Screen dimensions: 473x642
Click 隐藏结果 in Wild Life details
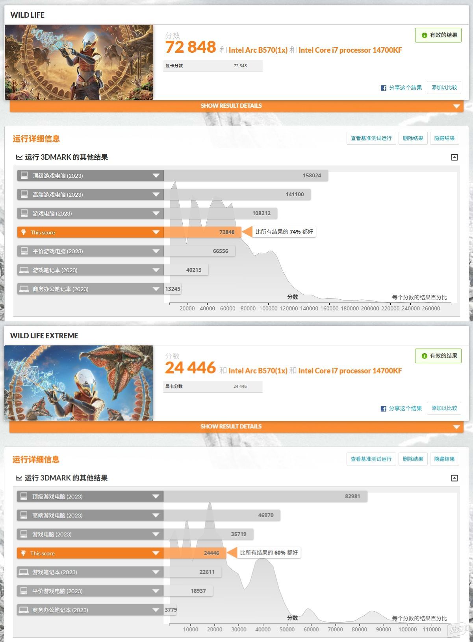pos(444,138)
